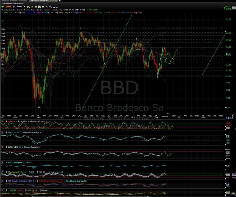Open the Stochastics 12 %K 3 menu

coord(18,172)
